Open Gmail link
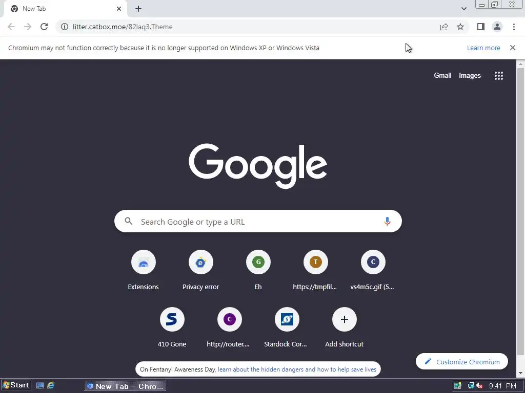525x393 pixels. point(442,76)
